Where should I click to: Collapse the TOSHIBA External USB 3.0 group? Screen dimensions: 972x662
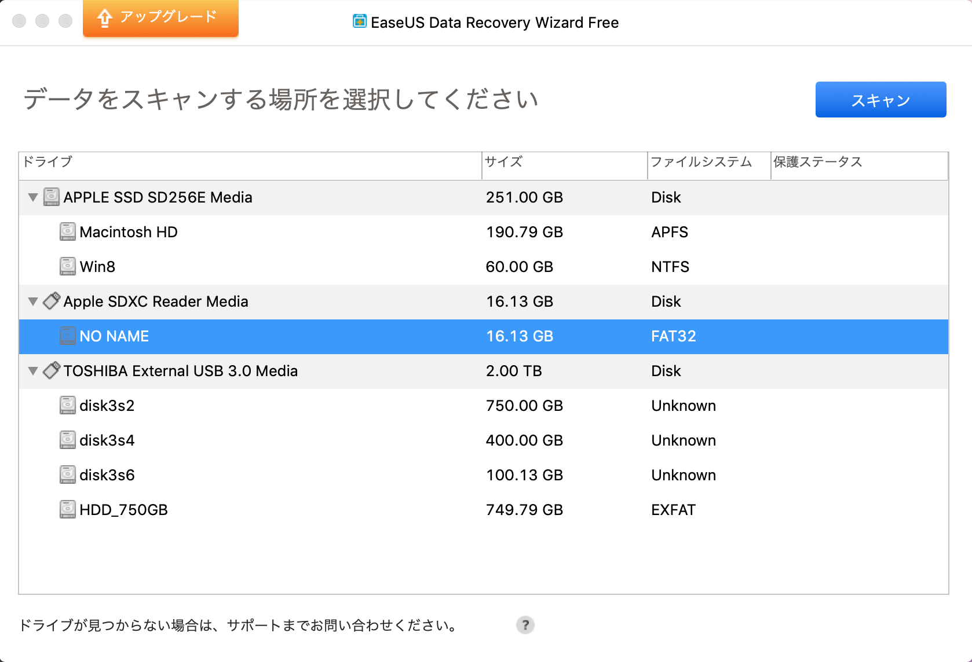pyautogui.click(x=33, y=371)
